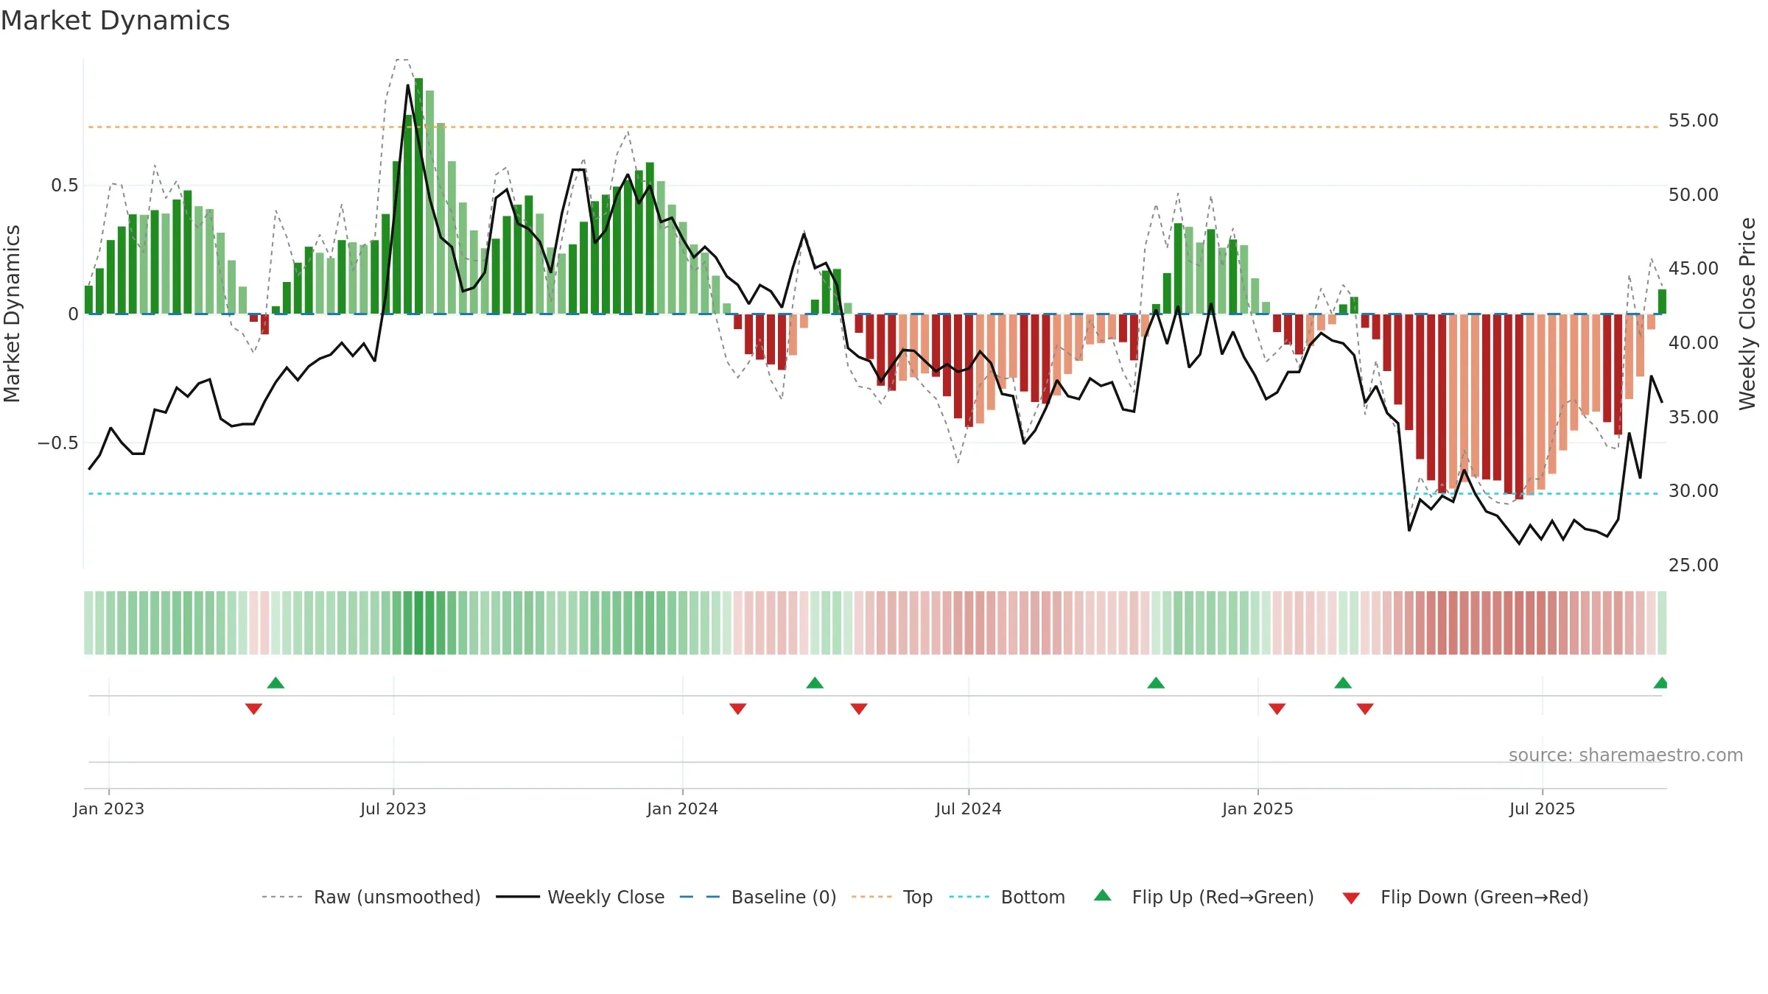This screenshot has height=994, width=1768.
Task: Click the green Flip Up triangle in legend
Action: click(1103, 895)
